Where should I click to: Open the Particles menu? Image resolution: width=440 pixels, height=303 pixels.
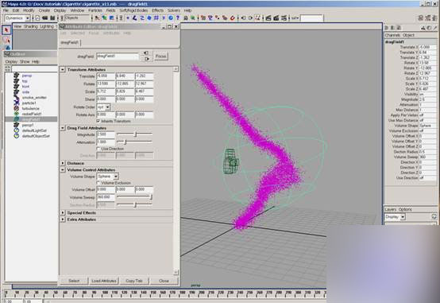tap(95, 10)
